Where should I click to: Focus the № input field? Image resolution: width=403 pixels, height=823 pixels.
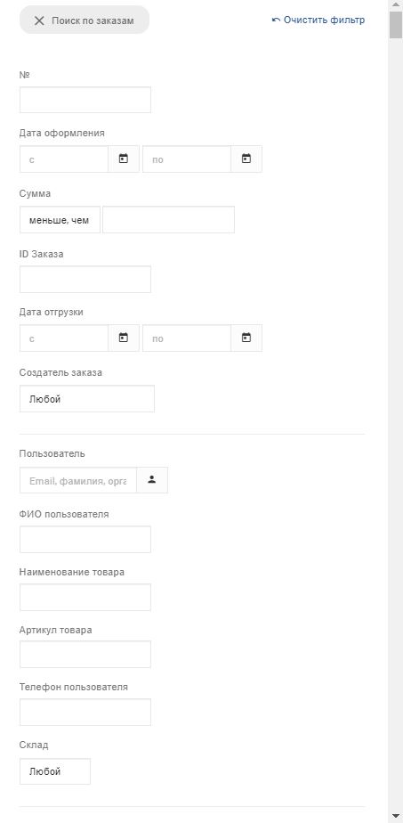[85, 100]
